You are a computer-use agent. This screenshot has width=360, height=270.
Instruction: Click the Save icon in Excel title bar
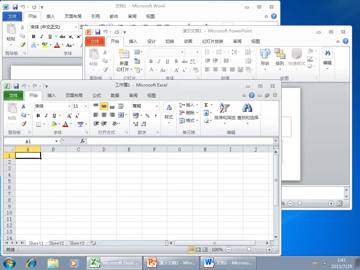click(16, 86)
